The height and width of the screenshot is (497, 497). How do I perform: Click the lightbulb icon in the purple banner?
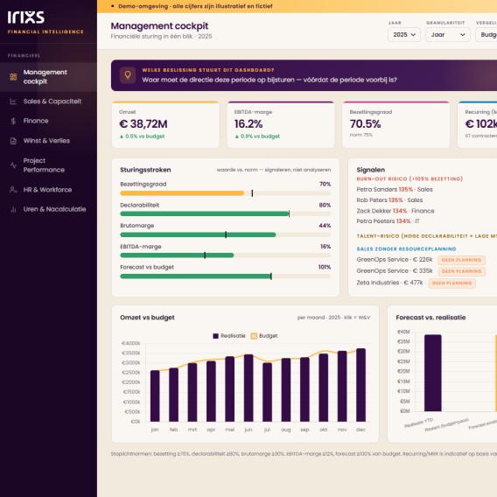click(x=128, y=75)
